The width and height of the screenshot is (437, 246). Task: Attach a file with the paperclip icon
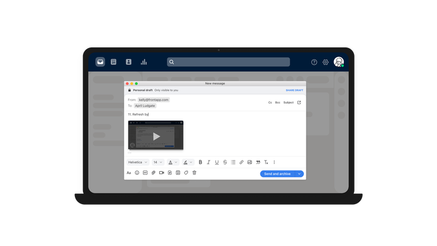154,173
